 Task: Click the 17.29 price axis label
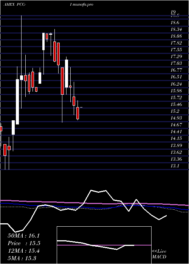[x=176, y=57]
